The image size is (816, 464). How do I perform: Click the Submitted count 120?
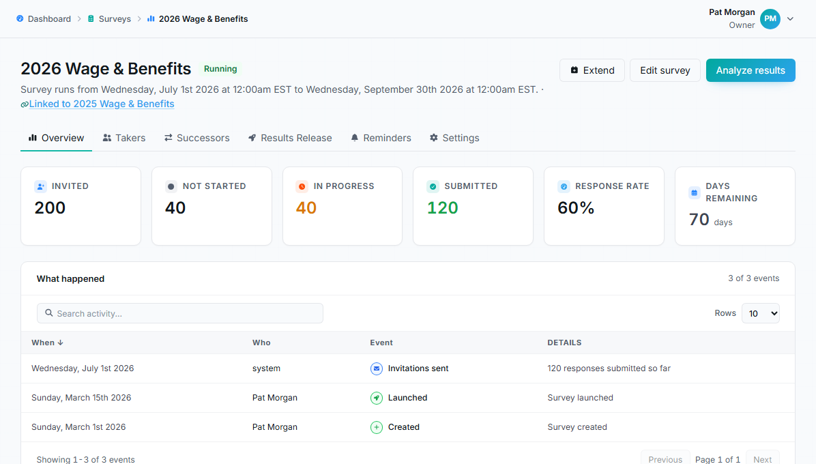click(442, 208)
